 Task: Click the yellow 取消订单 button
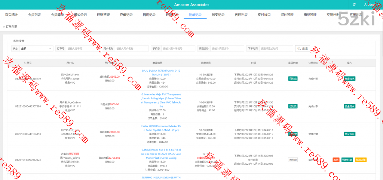(x=361, y=159)
